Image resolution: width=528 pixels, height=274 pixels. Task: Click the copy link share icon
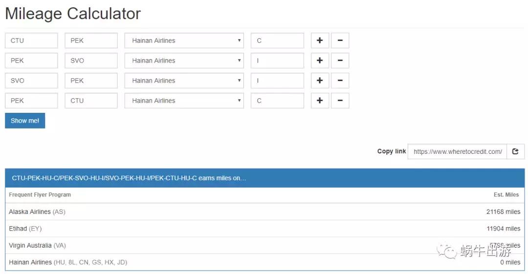(x=515, y=151)
